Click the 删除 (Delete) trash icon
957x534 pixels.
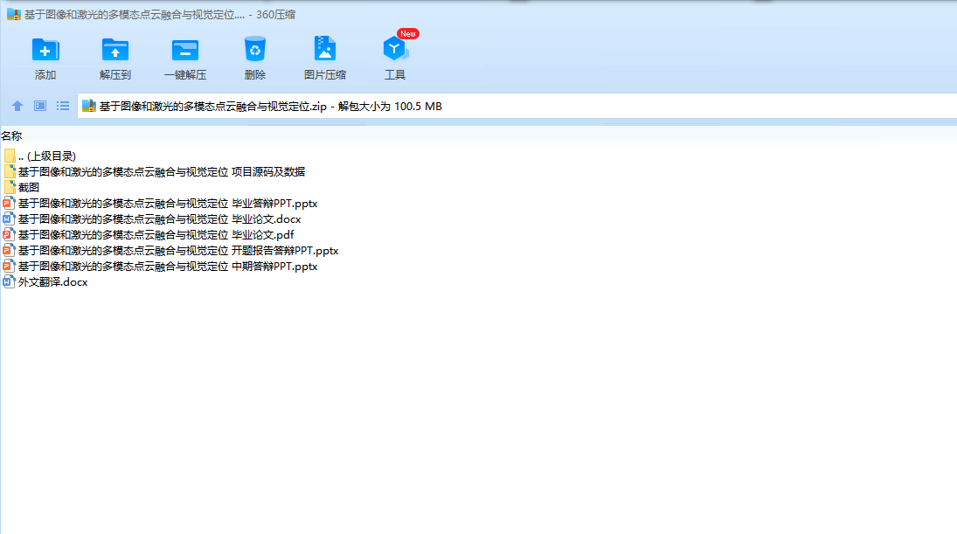pos(254,50)
